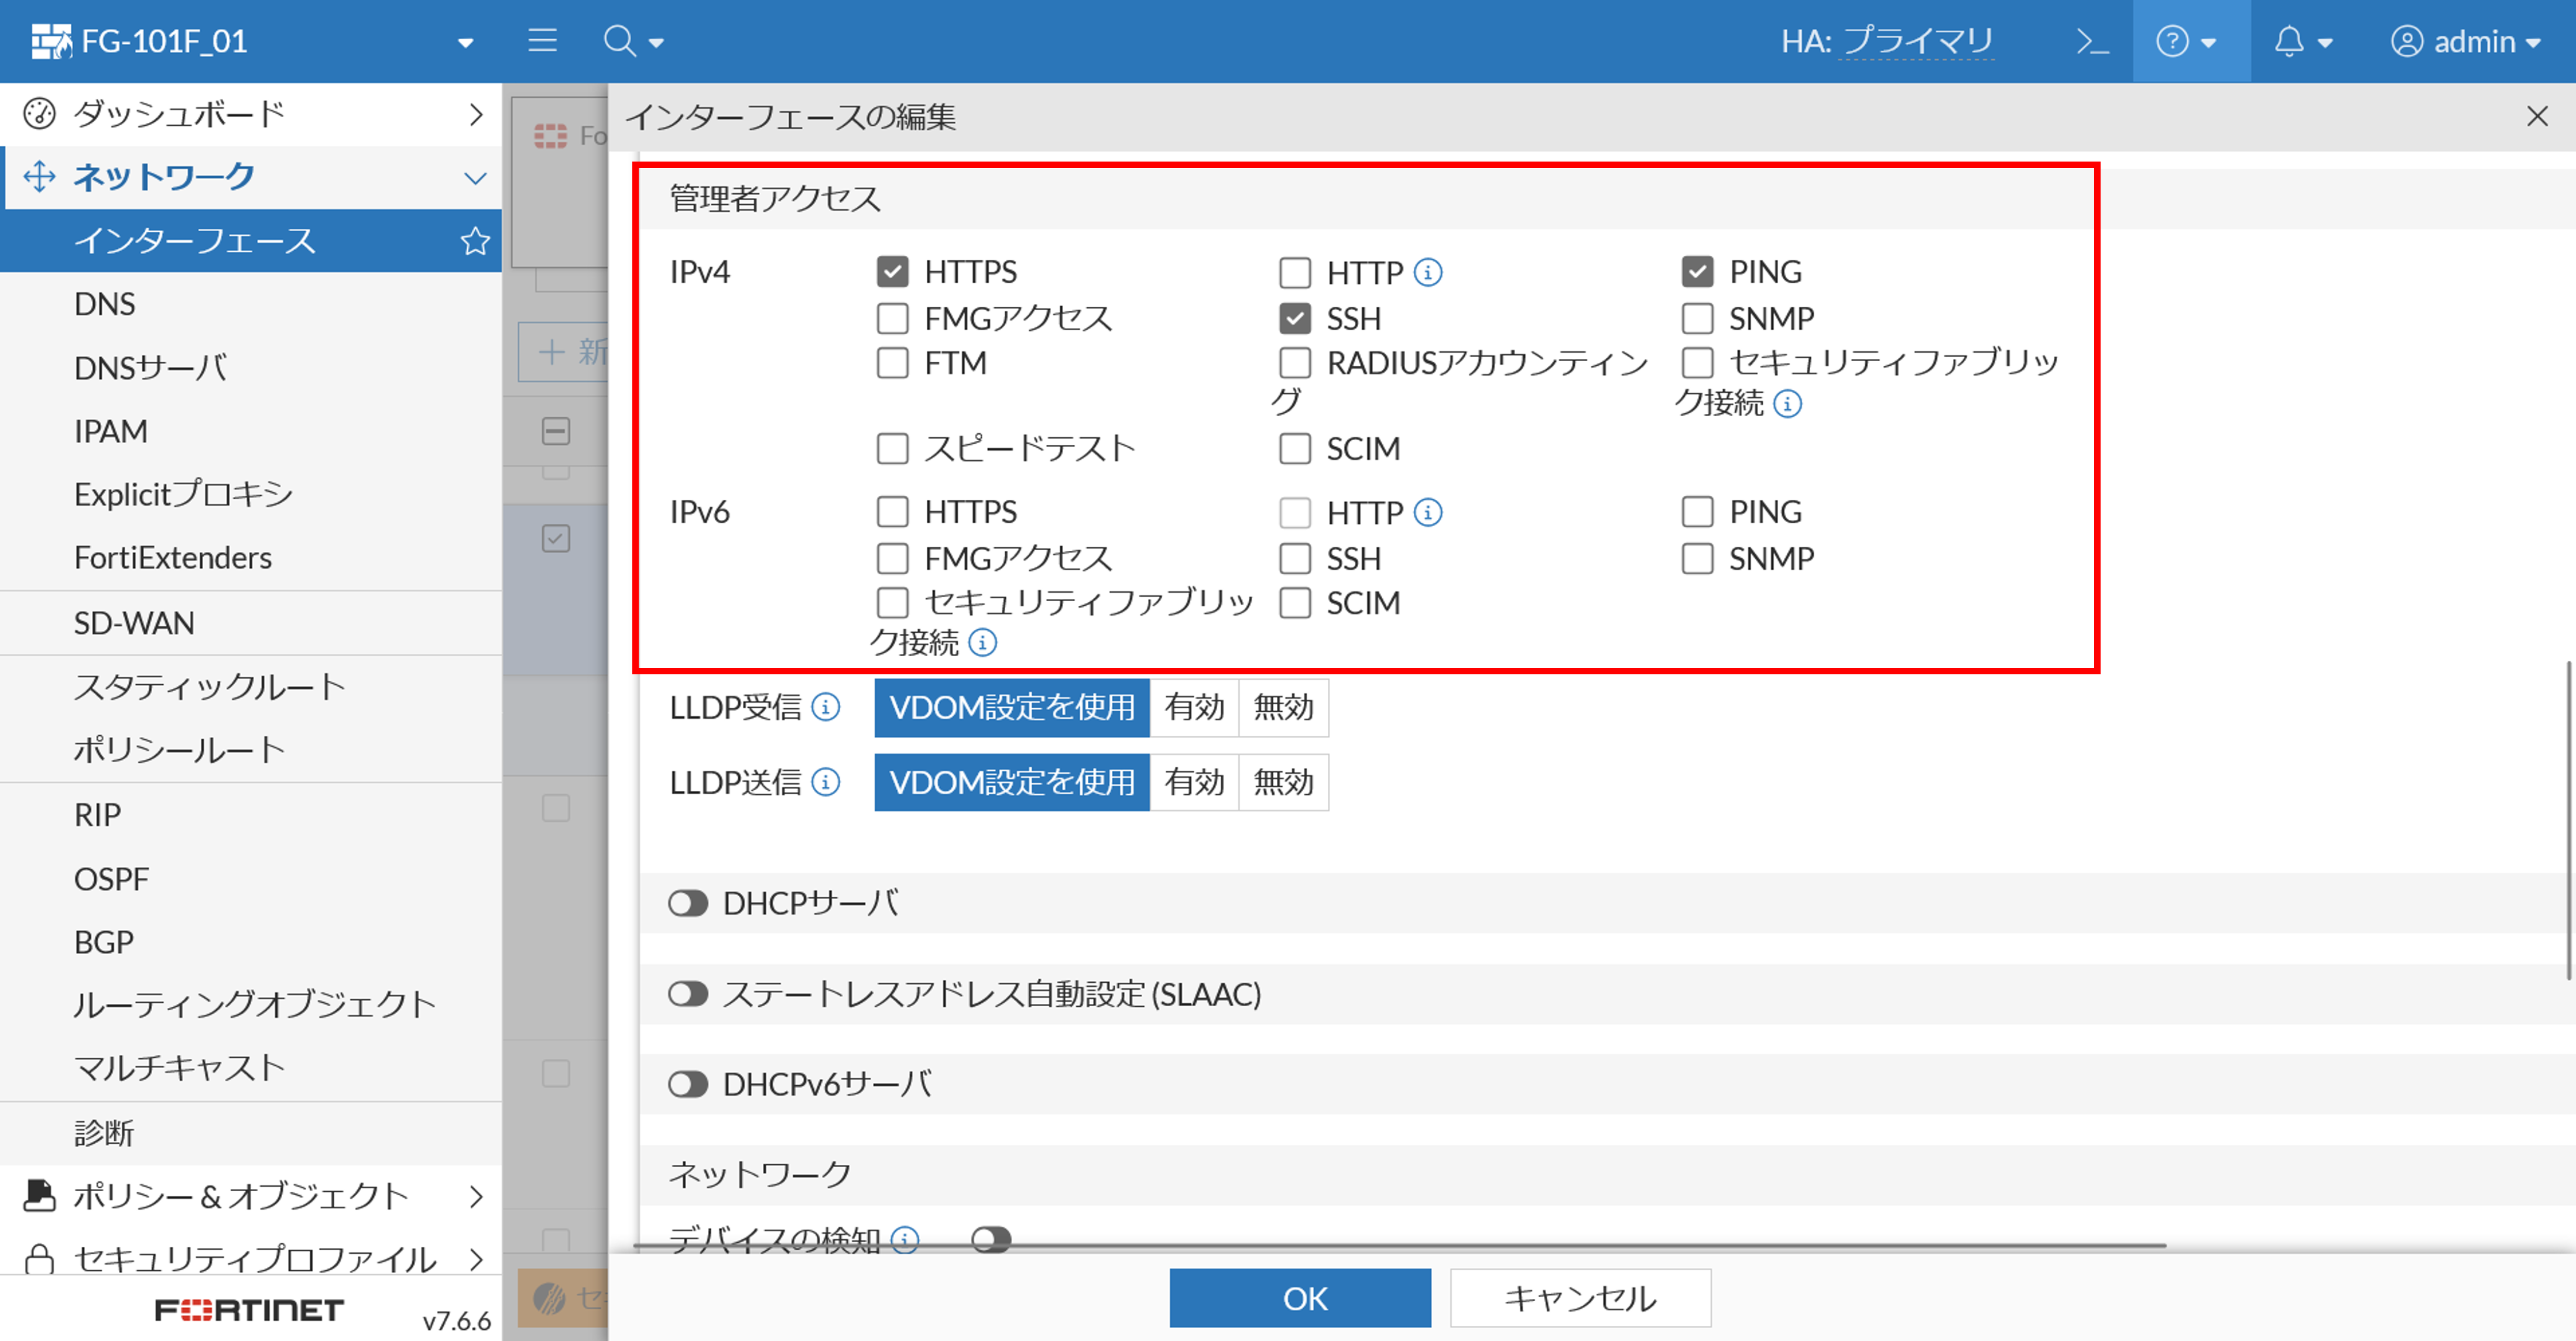Click the notification bell icon
The image size is (2576, 1341).
pyautogui.click(x=2289, y=42)
